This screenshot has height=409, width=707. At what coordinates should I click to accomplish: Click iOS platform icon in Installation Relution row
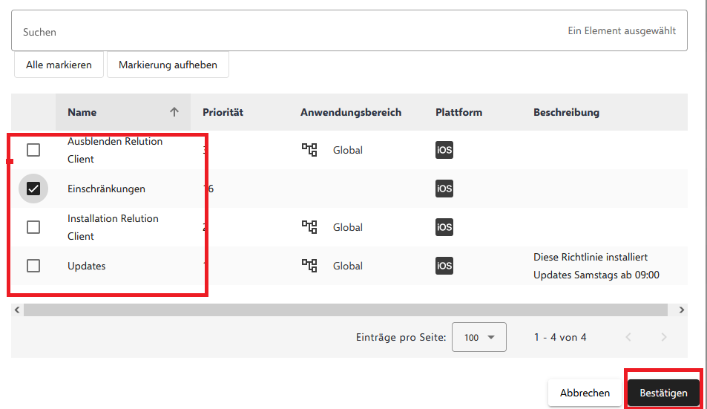[444, 227]
